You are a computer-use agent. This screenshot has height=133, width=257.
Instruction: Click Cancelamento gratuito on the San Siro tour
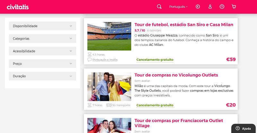155,60
